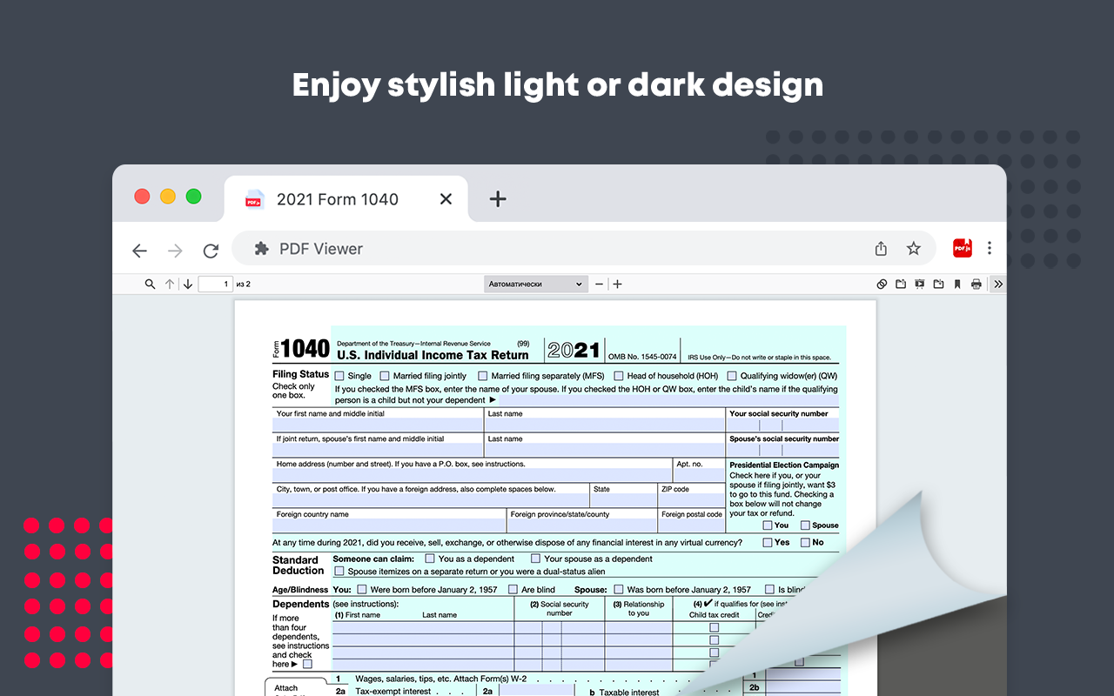Image resolution: width=1114 pixels, height=696 pixels.
Task: Expand additional tools with the double chevron
Action: pyautogui.click(x=997, y=284)
